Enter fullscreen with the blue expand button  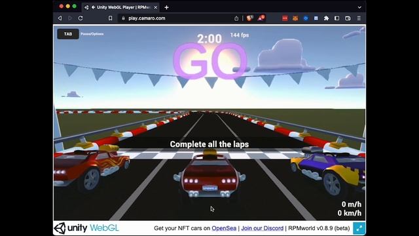pos(359,228)
